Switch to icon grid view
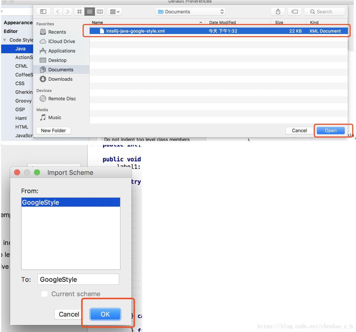Image resolution: width=356 pixels, height=332 pixels. pos(79,12)
